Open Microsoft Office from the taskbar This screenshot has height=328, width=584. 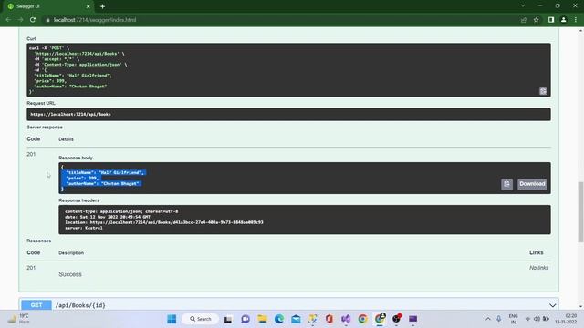click(329, 319)
